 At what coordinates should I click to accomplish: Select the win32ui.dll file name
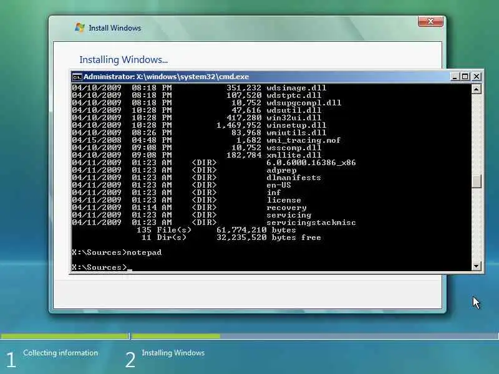tap(294, 118)
